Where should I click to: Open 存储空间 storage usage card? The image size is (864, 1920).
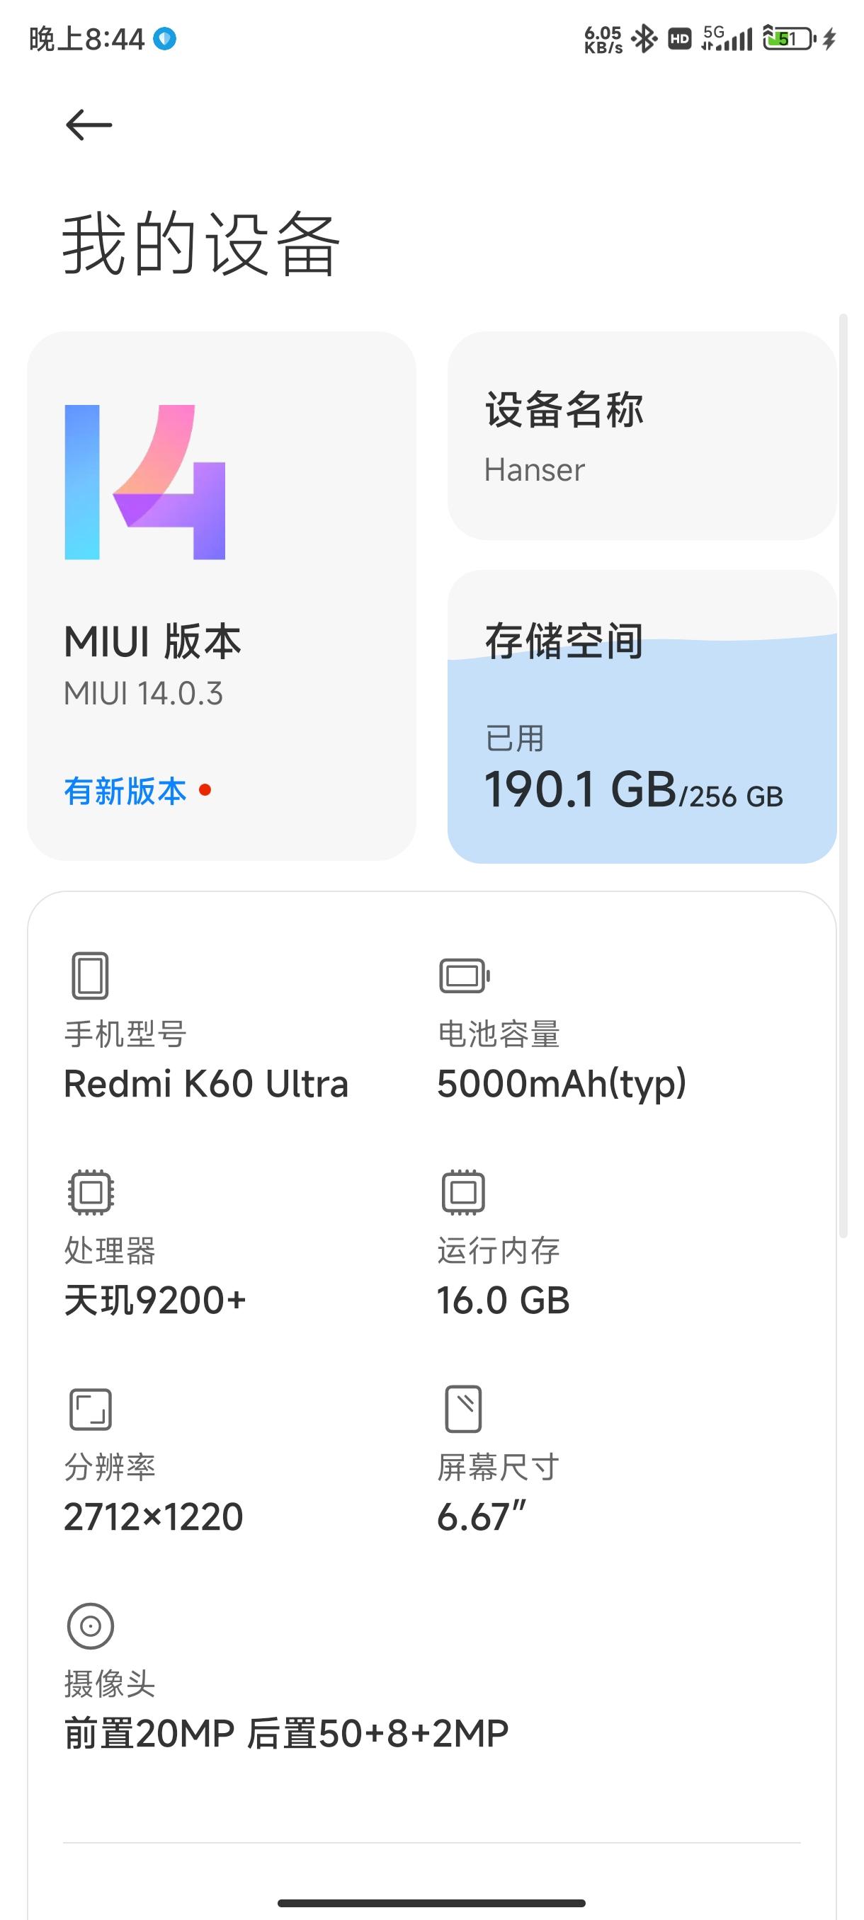(x=641, y=716)
